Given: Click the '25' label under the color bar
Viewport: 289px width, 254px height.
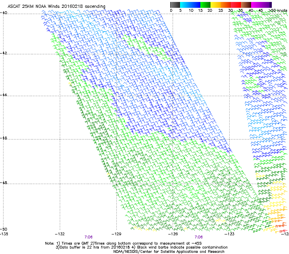Looking at the screenshot, I should (x=221, y=11).
